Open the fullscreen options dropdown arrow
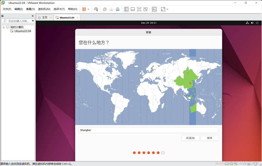 [168, 9]
